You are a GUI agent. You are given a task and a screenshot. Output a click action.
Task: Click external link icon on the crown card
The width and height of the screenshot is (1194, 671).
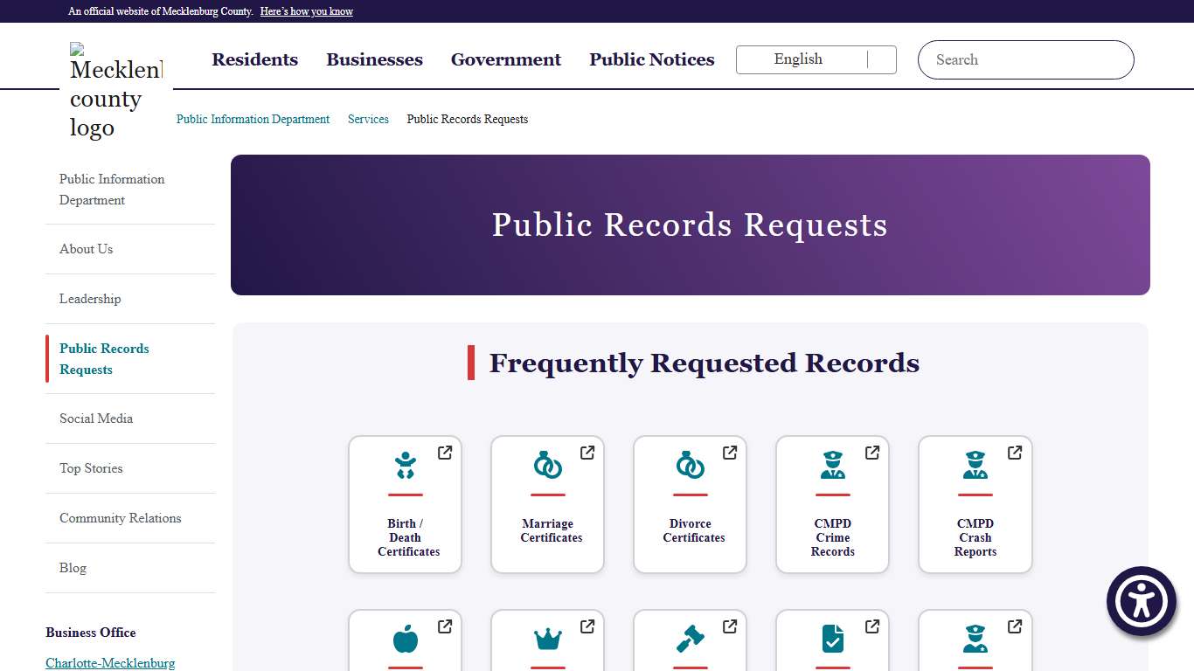click(x=587, y=626)
